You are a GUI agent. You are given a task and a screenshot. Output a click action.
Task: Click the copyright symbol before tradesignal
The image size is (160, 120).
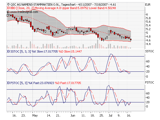pyautogui.click(x=8, y=12)
